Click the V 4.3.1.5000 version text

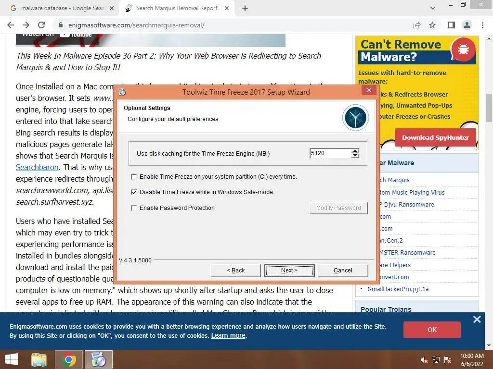[x=135, y=260]
